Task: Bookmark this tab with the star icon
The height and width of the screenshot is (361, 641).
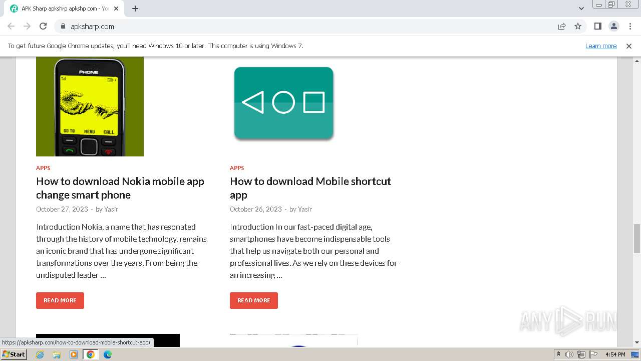Action: pos(578,26)
